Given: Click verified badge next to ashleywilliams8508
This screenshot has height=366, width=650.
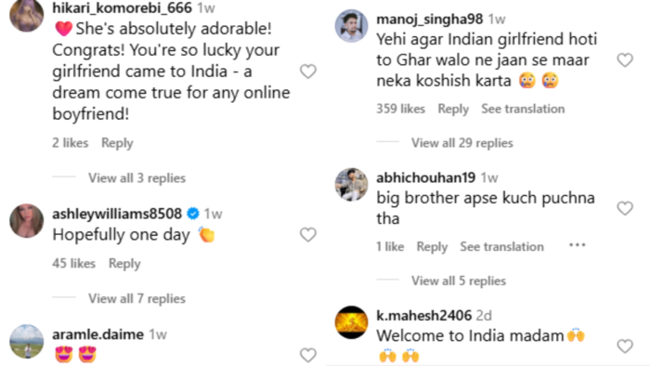Looking at the screenshot, I should click(x=193, y=214).
